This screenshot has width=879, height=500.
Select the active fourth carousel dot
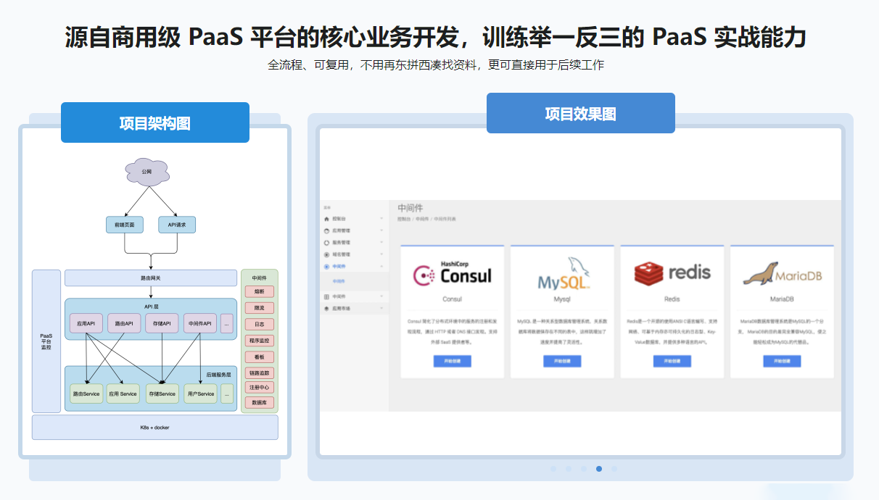coord(599,469)
